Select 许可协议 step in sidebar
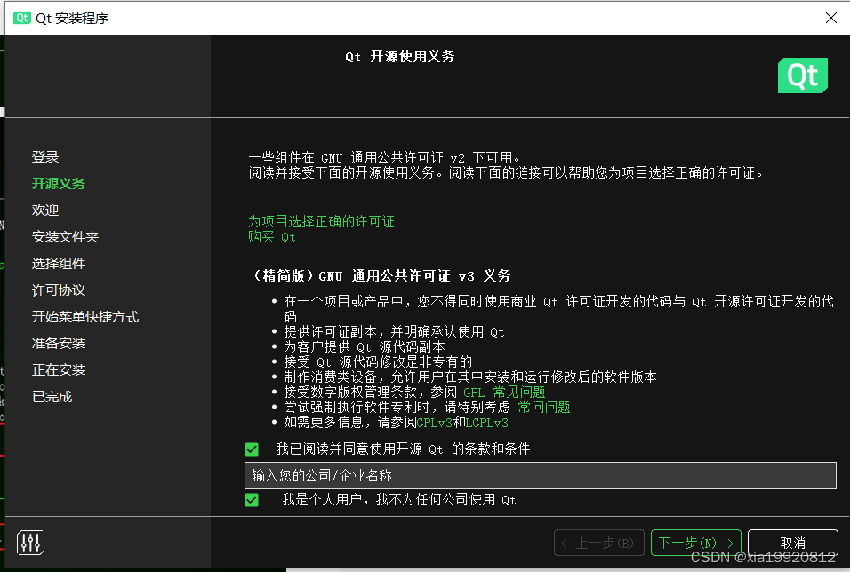 coord(59,290)
